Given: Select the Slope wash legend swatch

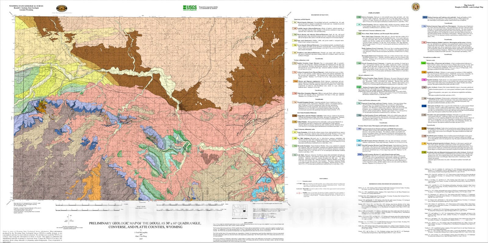Looking at the screenshot, I should (295, 40).
